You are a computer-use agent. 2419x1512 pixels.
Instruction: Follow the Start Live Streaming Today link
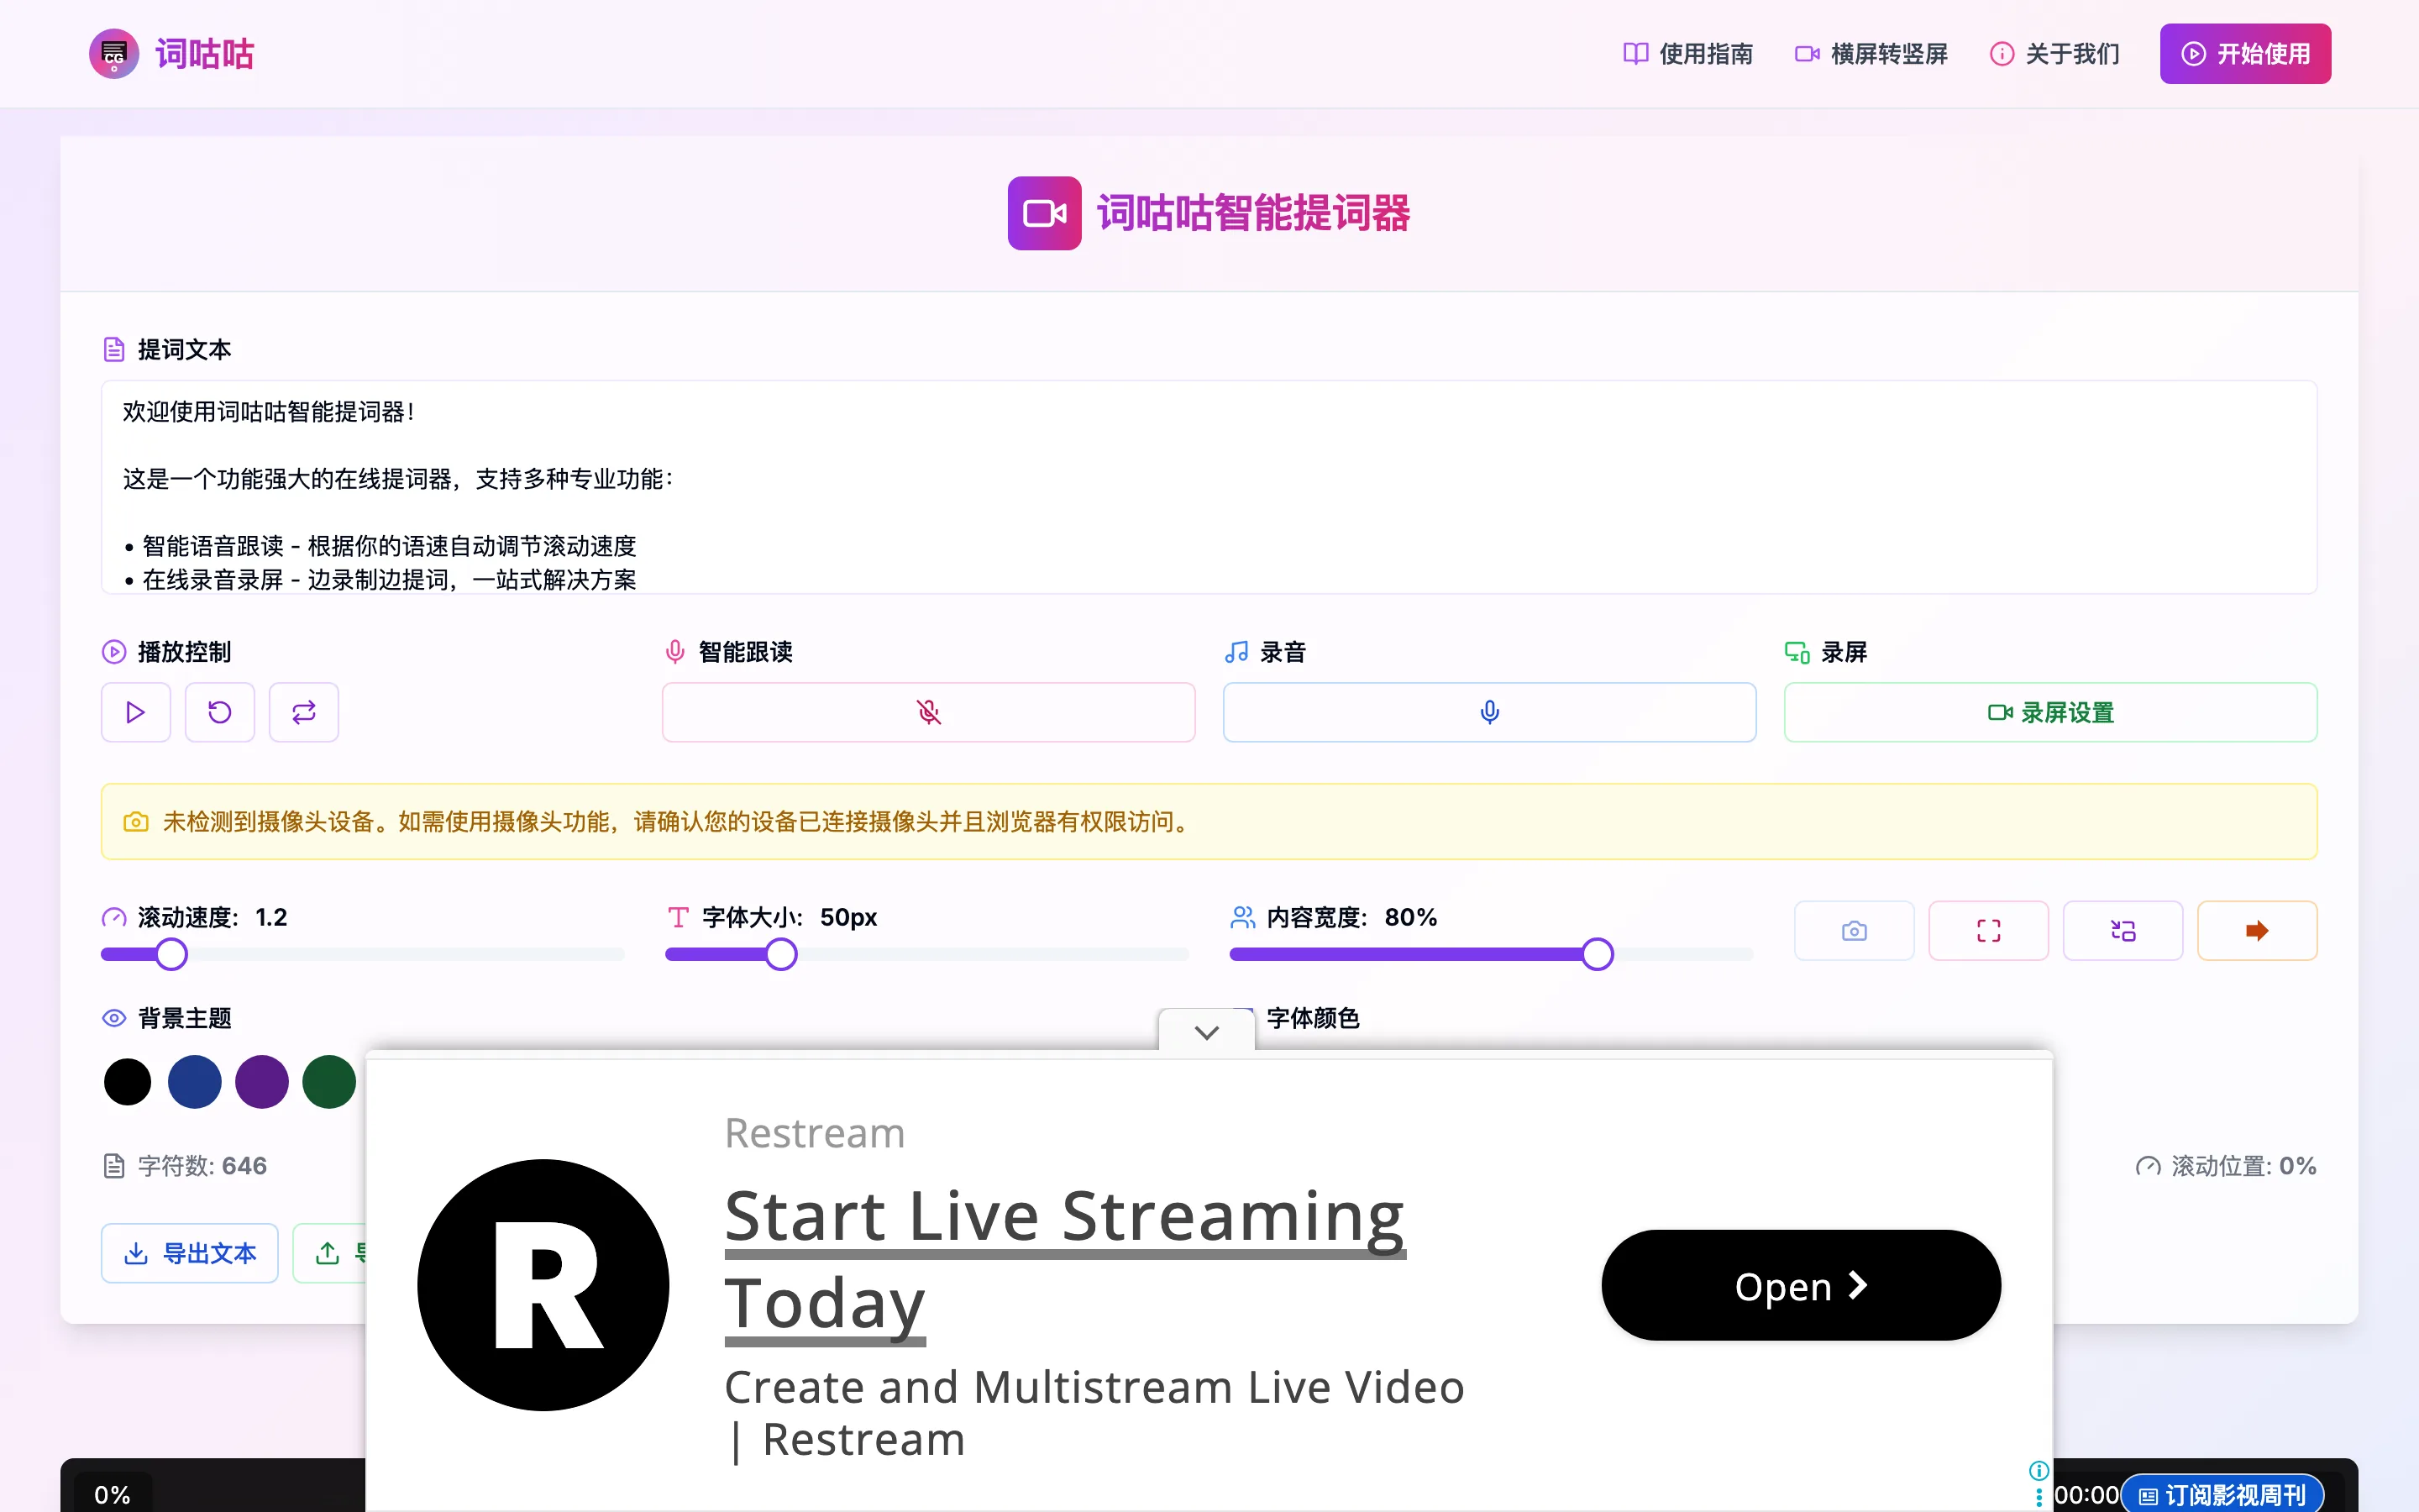[x=1064, y=1260]
